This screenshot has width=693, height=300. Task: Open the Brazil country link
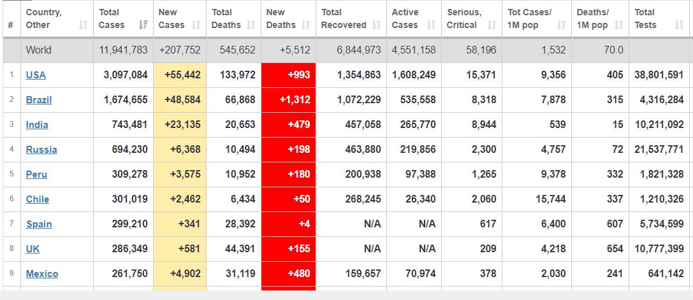pyautogui.click(x=39, y=100)
